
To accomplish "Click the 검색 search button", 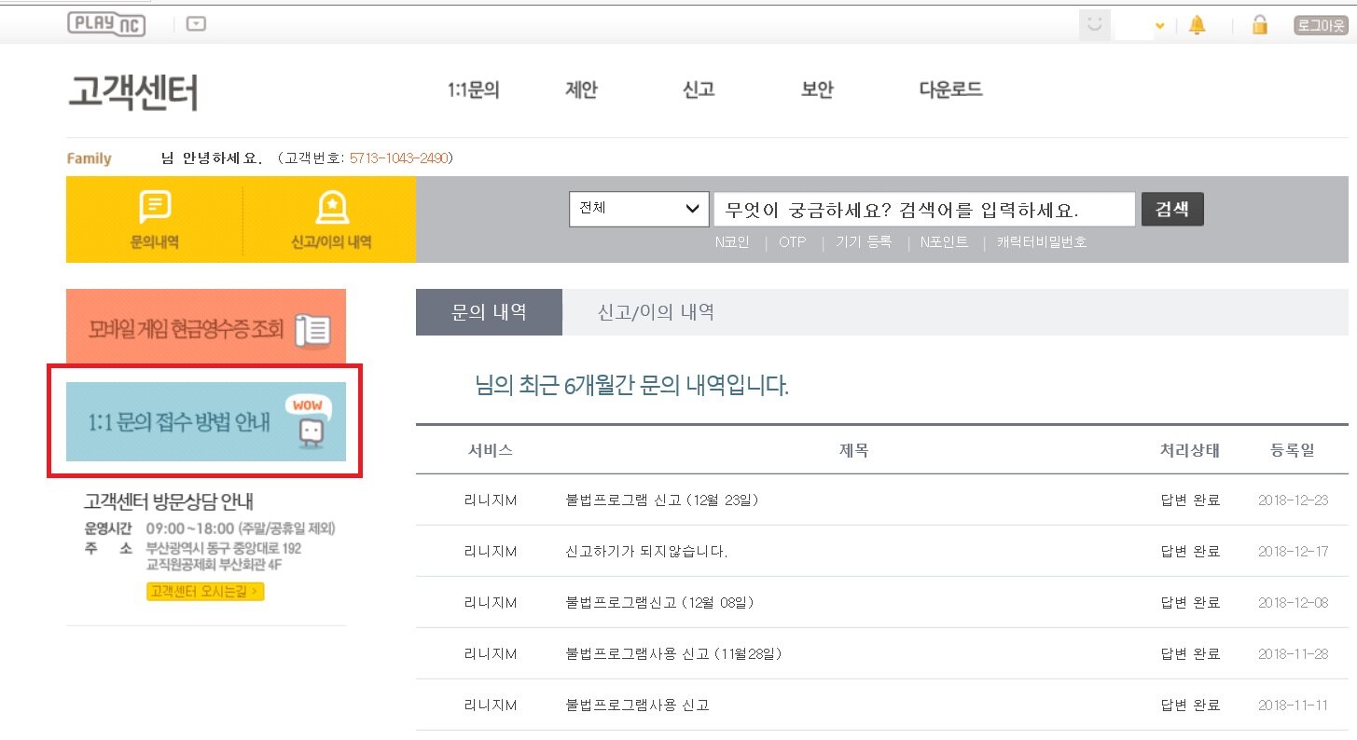I will (x=1172, y=209).
